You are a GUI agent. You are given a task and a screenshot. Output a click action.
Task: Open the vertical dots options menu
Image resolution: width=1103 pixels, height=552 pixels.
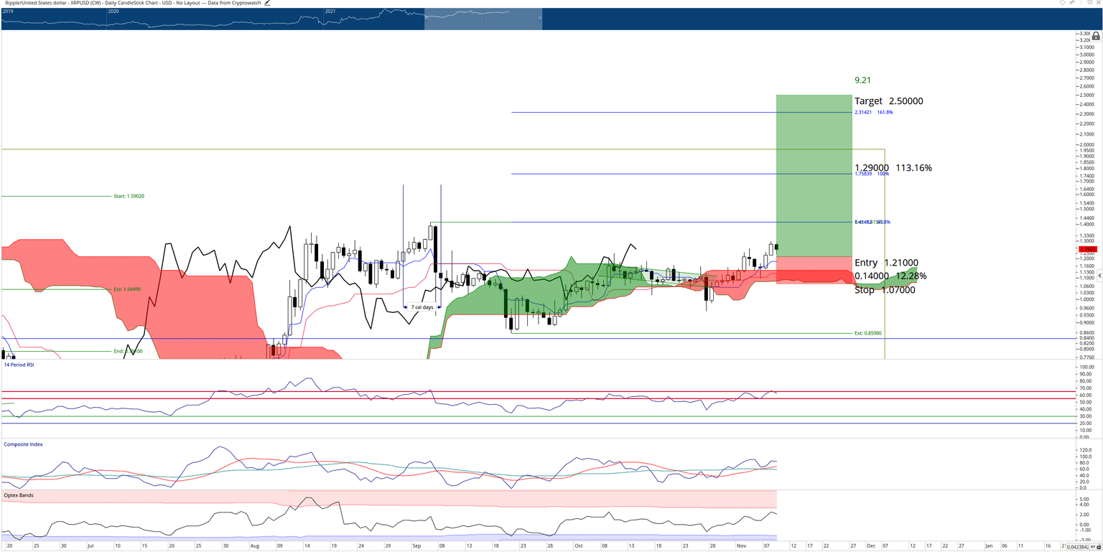click(1081, 2)
